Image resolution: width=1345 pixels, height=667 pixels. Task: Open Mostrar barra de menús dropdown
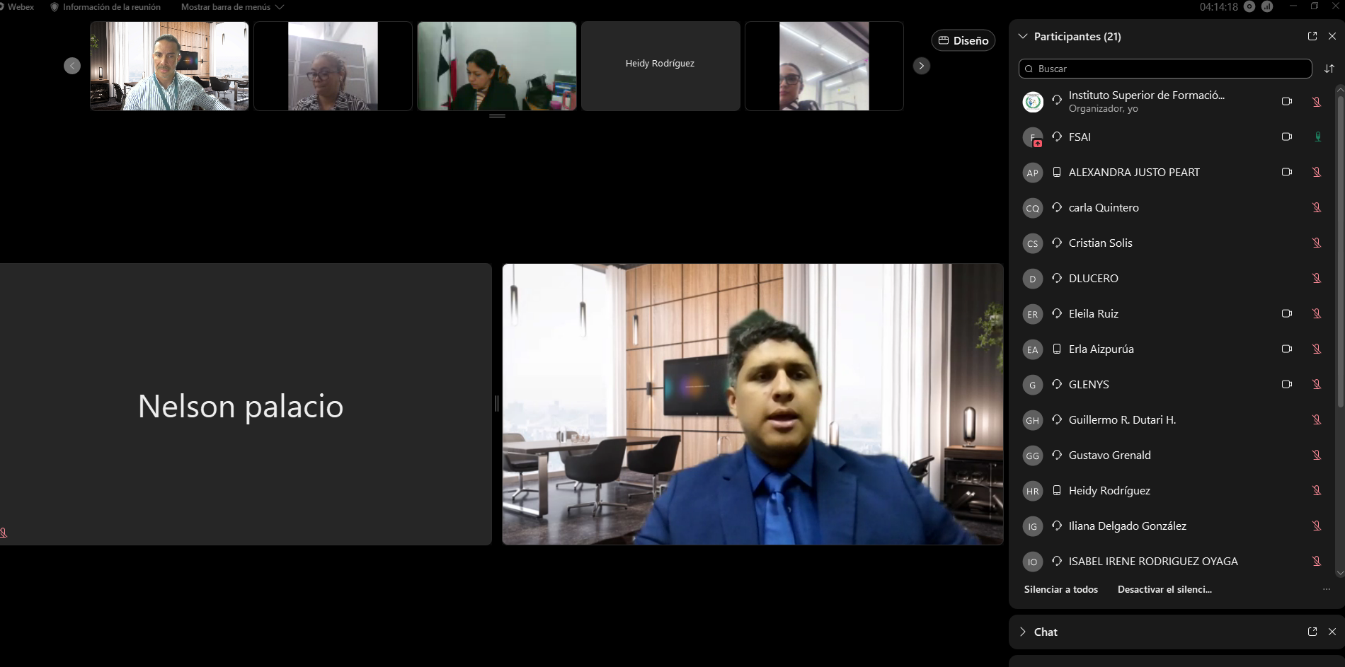click(232, 7)
